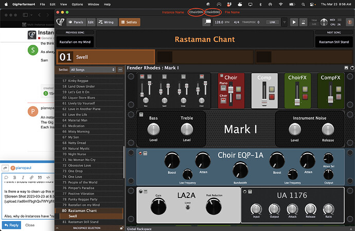Open the Options menu
The image size is (355, 231).
(77, 4)
